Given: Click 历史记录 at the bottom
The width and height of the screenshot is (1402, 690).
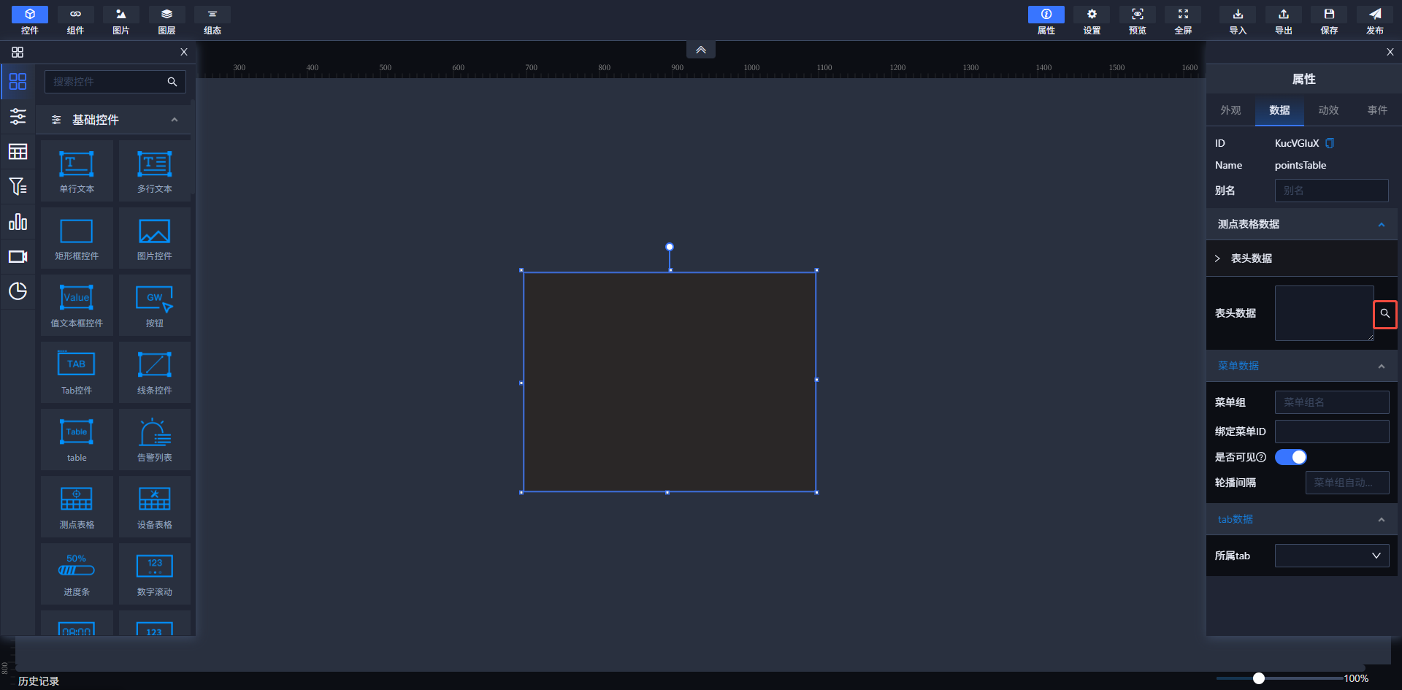Looking at the screenshot, I should [39, 681].
